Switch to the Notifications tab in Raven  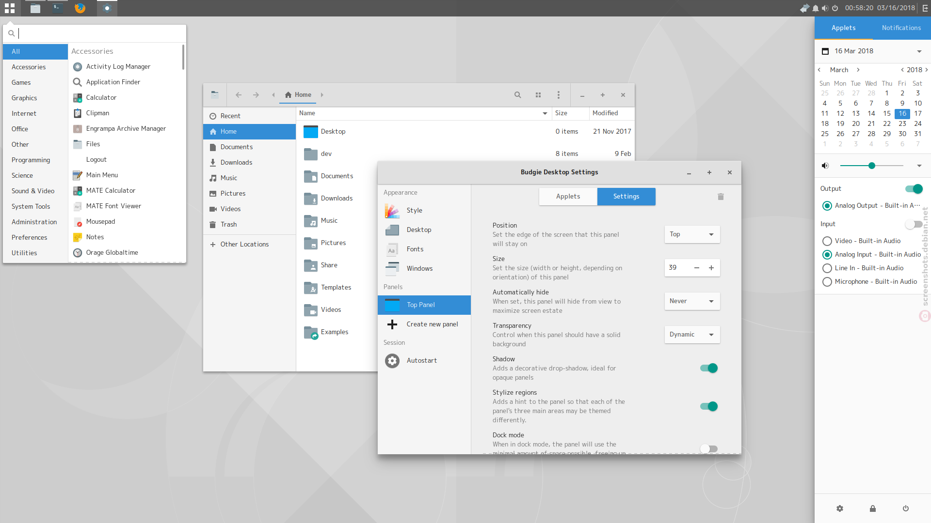click(x=901, y=28)
